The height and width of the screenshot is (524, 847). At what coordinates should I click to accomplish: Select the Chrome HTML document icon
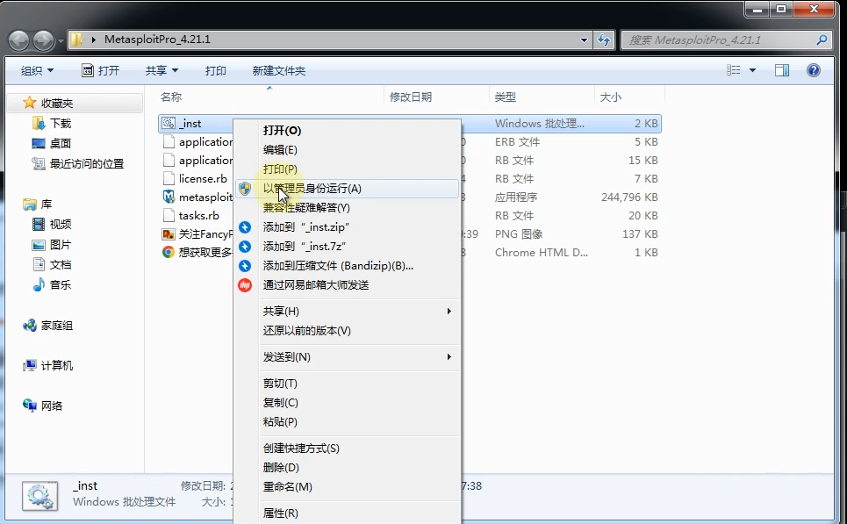click(x=169, y=252)
